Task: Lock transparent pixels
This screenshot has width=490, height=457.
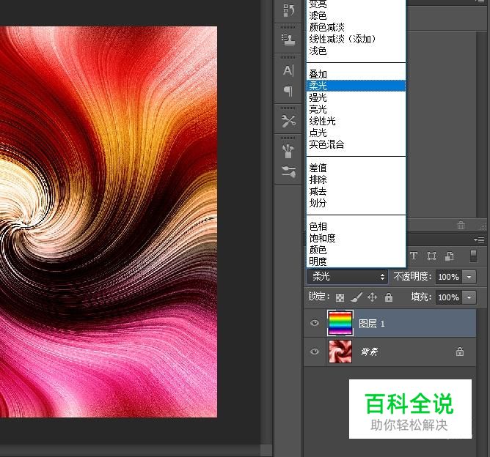Action: pyautogui.click(x=340, y=297)
